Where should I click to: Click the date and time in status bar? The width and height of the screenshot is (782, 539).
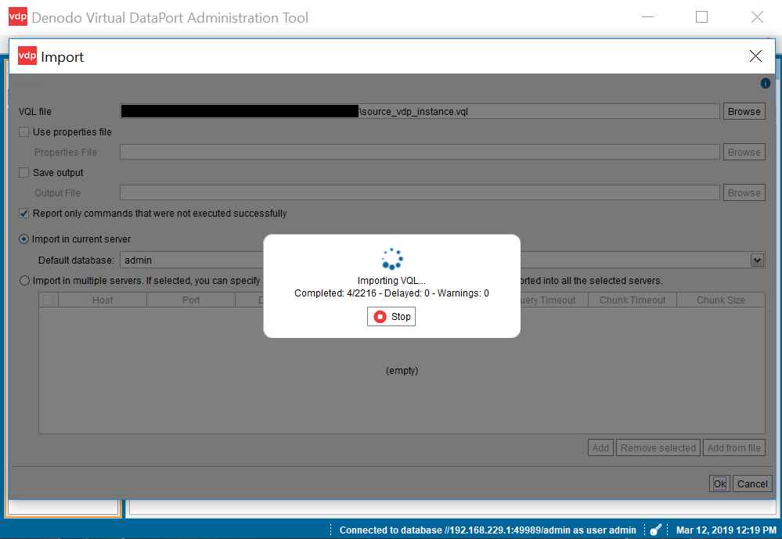coord(726,530)
